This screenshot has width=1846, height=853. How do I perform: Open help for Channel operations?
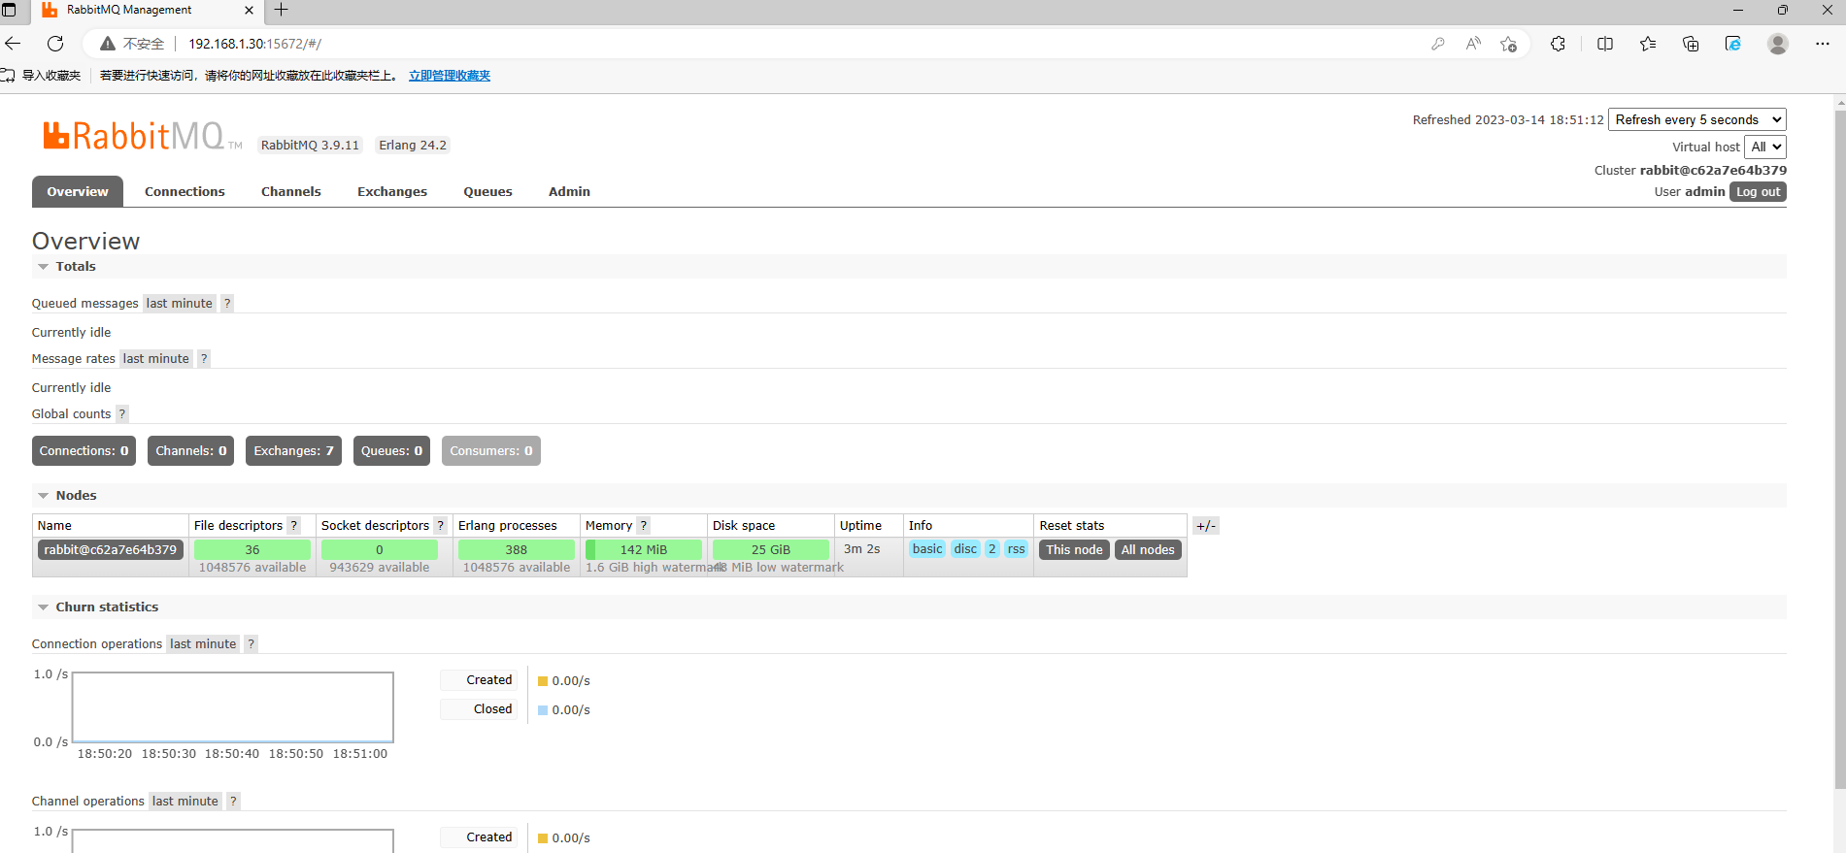coord(233,802)
